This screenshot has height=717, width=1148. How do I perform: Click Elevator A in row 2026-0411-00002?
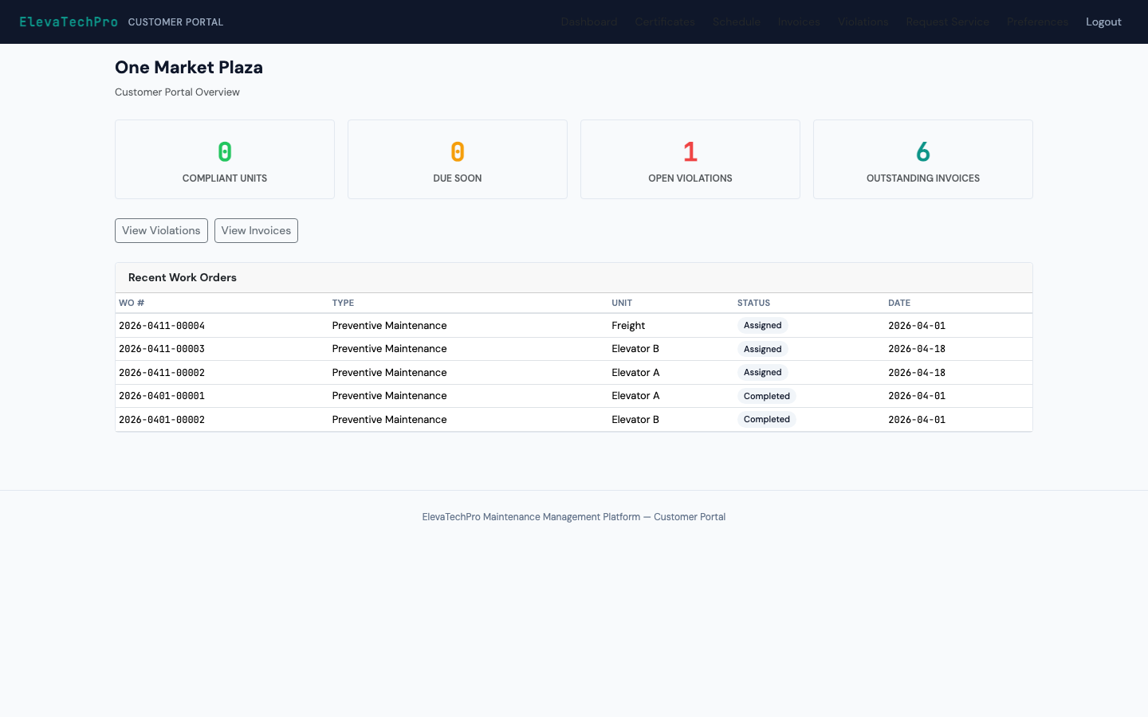[635, 372]
